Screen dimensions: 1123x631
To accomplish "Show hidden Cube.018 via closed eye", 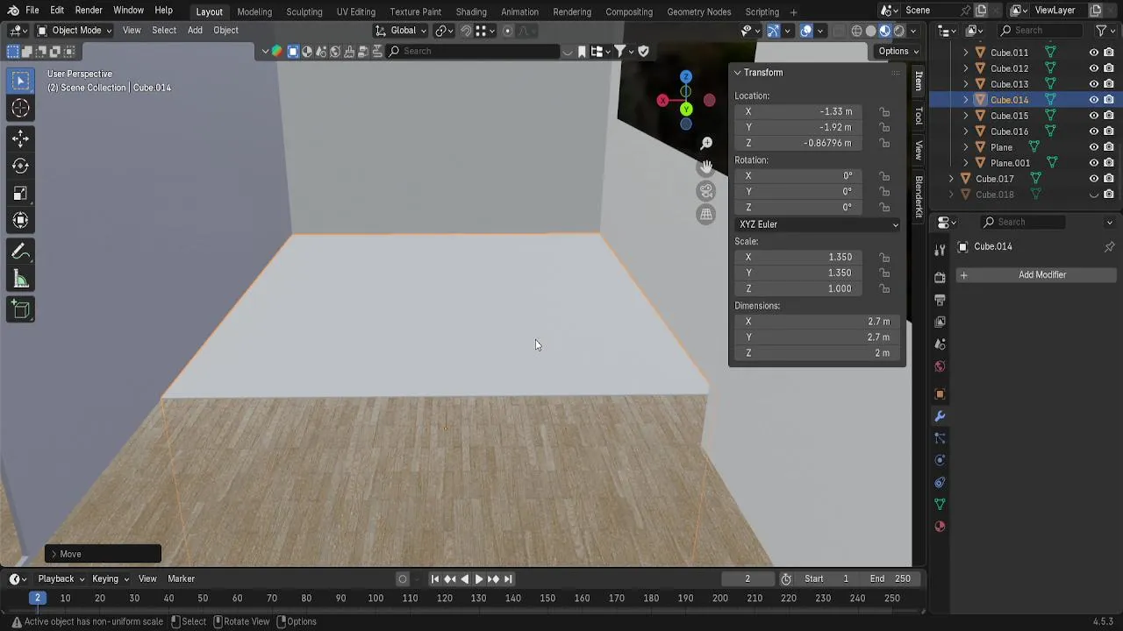I will [1094, 195].
